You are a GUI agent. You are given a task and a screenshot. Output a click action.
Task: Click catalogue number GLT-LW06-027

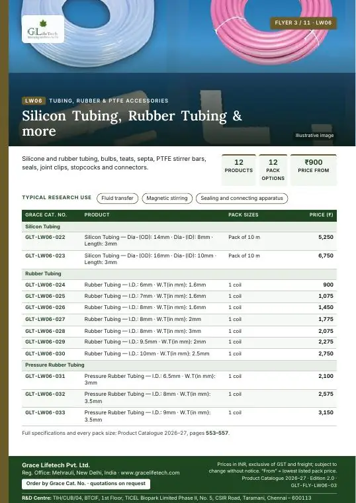pos(45,319)
